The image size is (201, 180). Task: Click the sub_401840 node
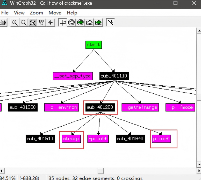point(130,139)
